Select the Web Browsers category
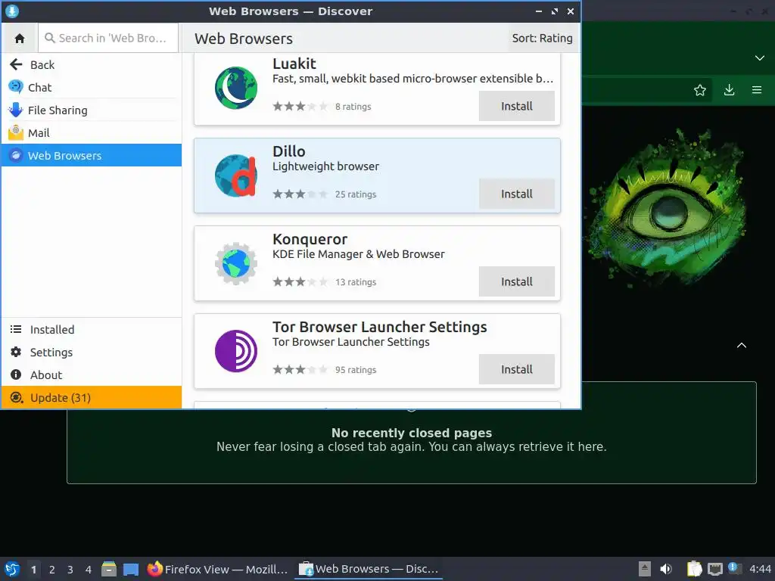Image resolution: width=775 pixels, height=581 pixels. point(92,155)
